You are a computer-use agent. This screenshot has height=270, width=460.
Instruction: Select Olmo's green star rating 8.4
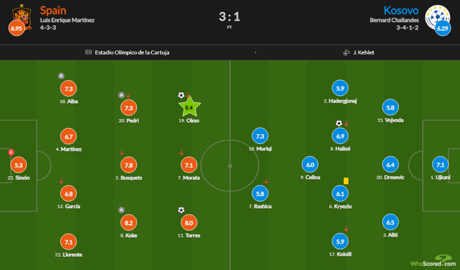coord(189,107)
